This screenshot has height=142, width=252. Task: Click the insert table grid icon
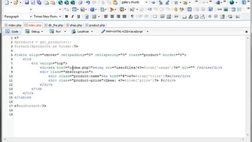click(94, 17)
